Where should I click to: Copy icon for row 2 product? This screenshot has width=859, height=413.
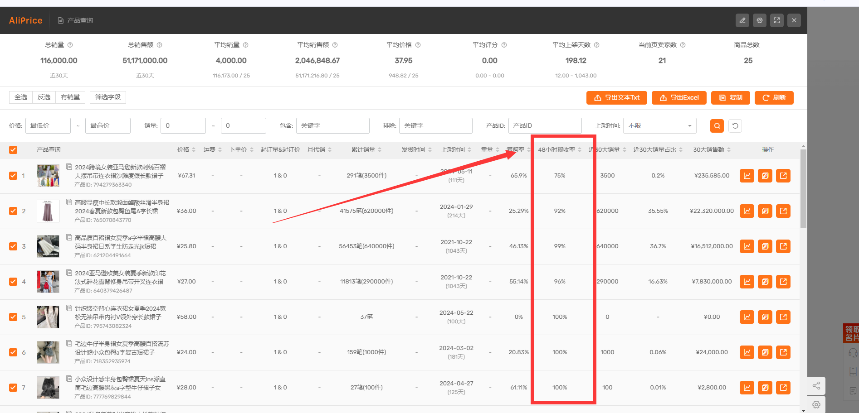click(x=765, y=211)
